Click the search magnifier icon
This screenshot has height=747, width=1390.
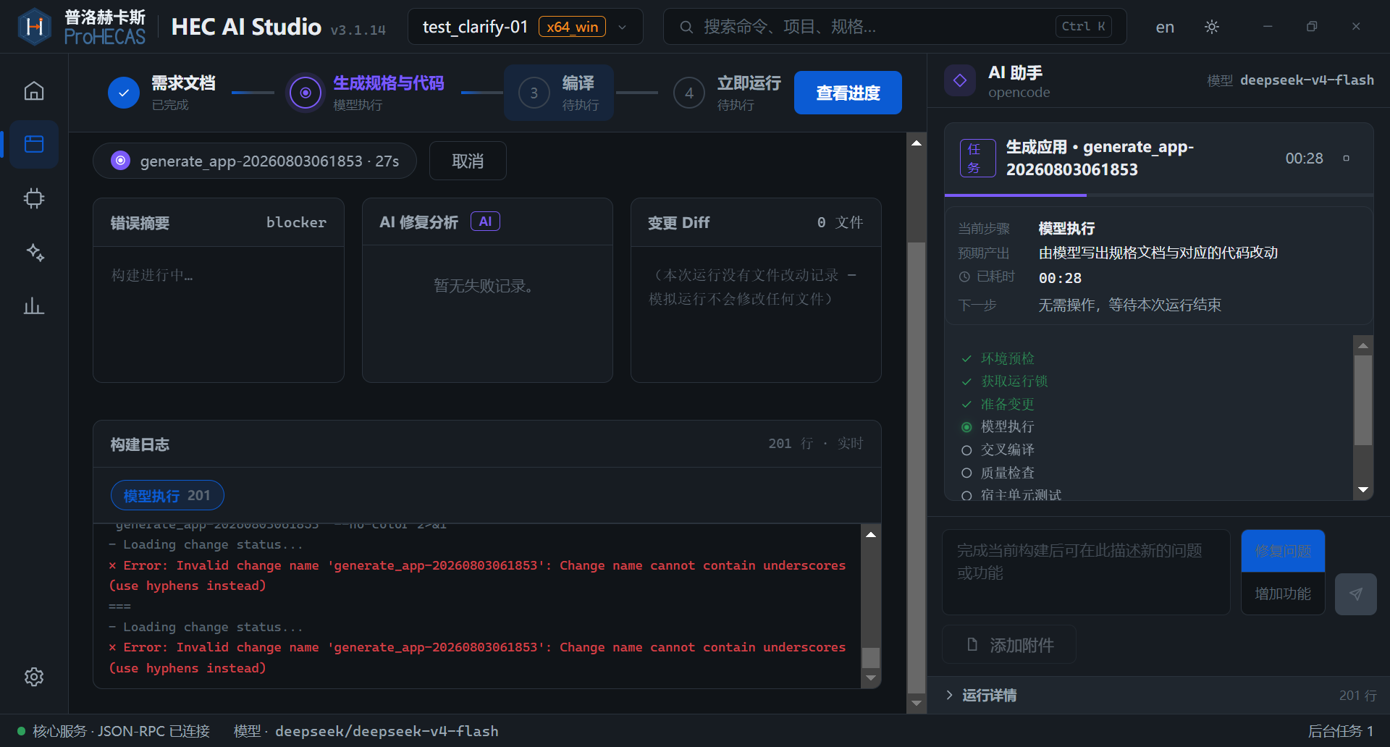686,27
